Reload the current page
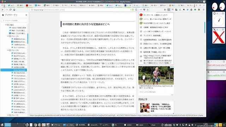This screenshot has width=226, height=127. tap(10, 10)
